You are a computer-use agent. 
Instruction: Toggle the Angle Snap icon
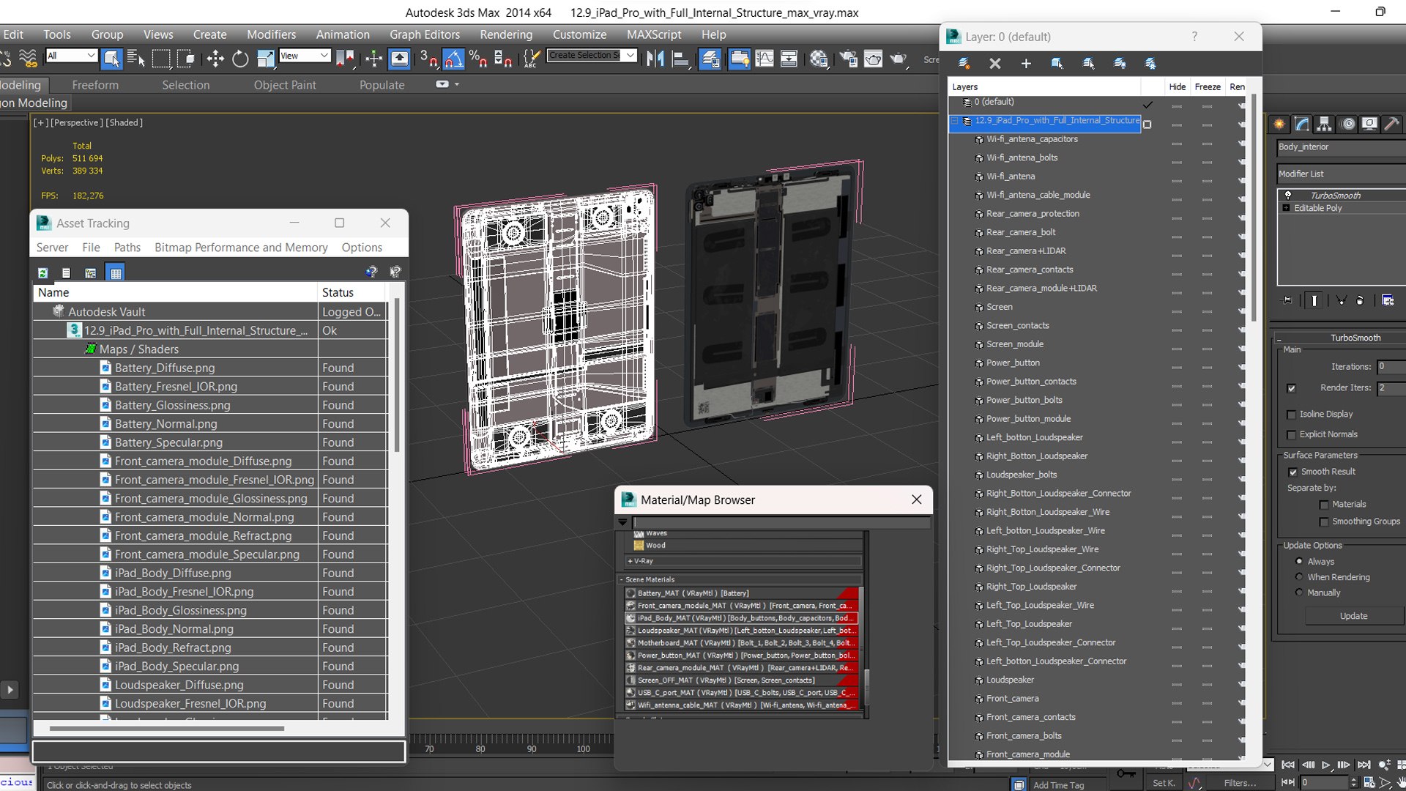coord(453,59)
